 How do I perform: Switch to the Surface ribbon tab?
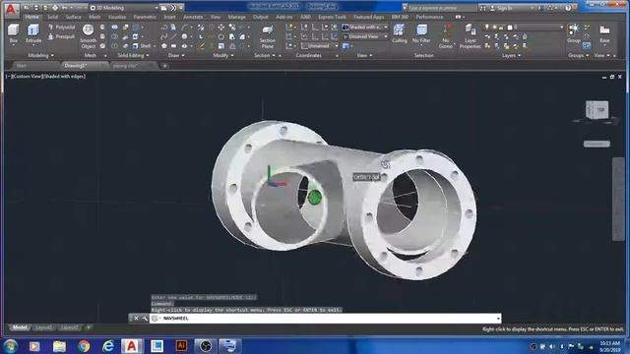click(73, 17)
